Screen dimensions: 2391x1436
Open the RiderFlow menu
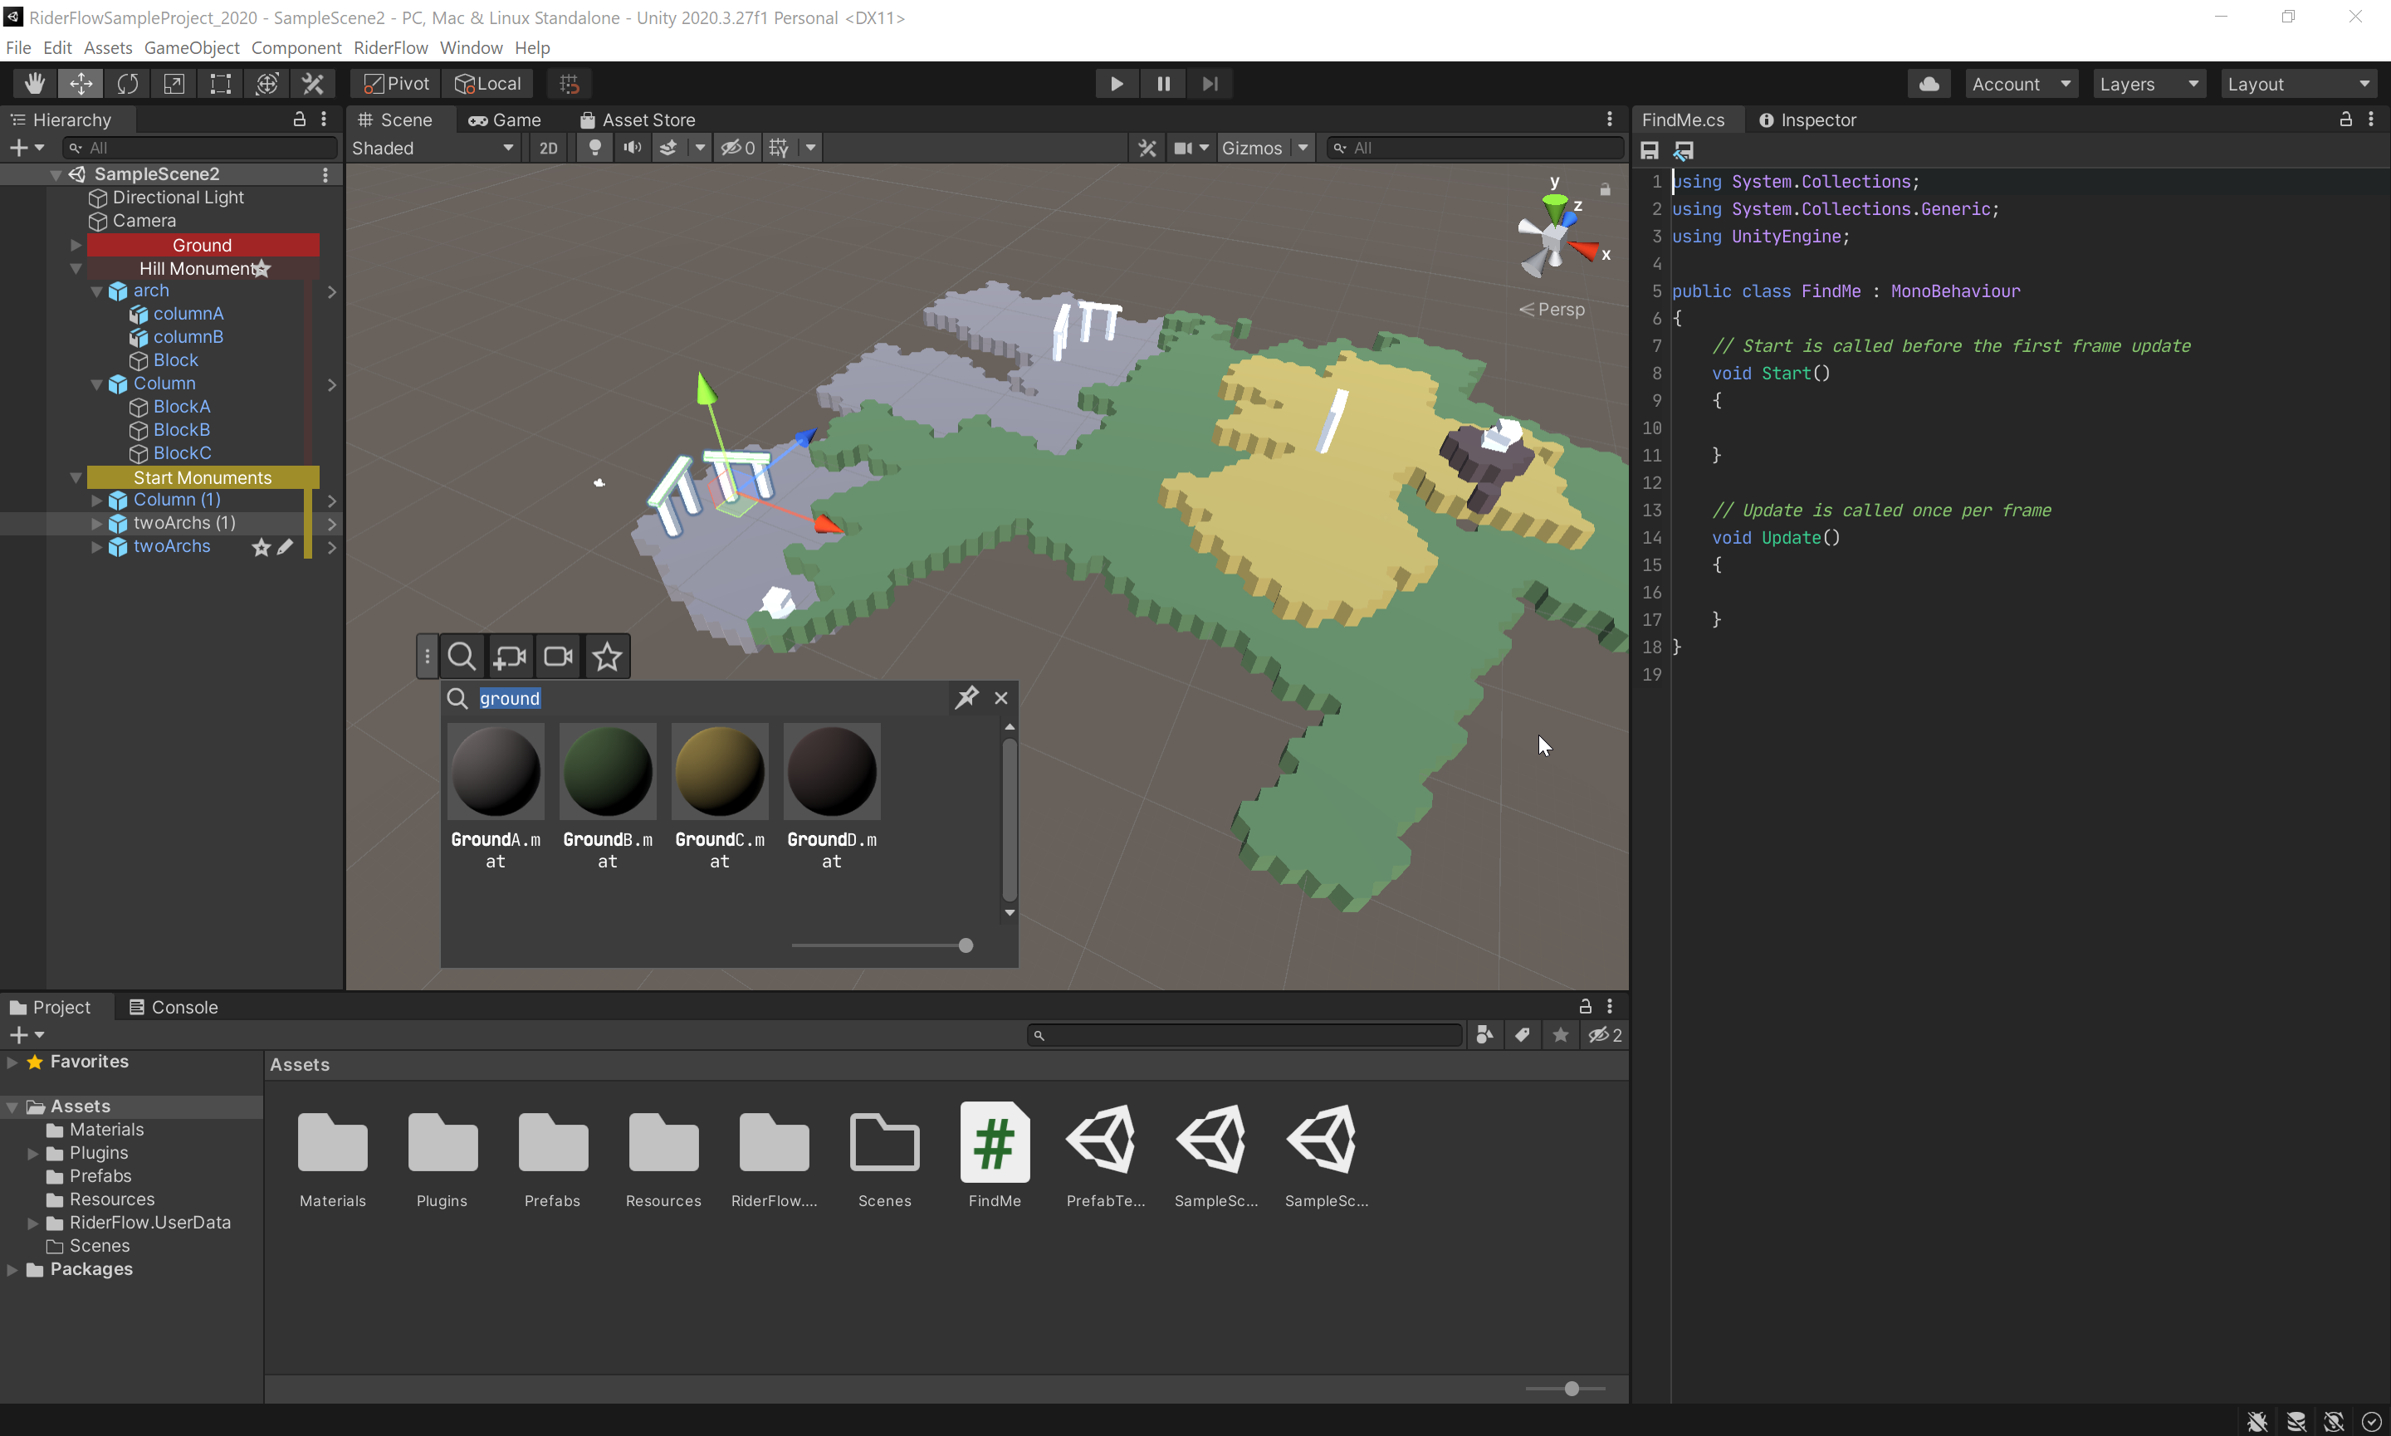click(x=390, y=47)
